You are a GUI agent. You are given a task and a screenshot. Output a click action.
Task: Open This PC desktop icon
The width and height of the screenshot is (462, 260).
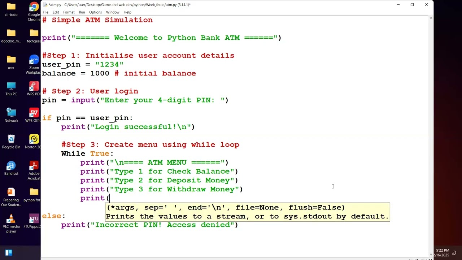11,89
